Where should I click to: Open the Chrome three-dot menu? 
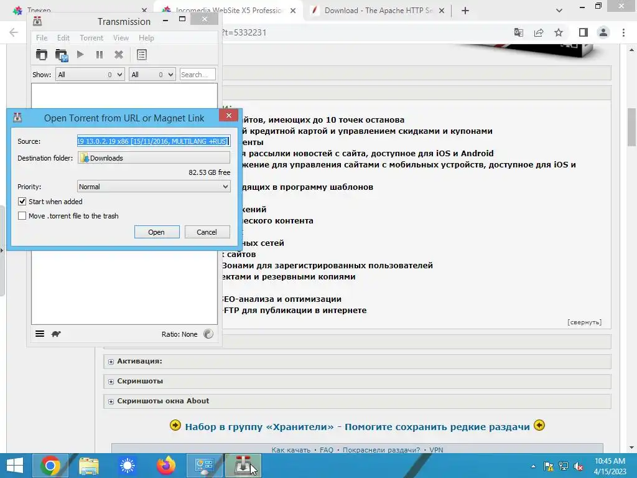pos(623,32)
